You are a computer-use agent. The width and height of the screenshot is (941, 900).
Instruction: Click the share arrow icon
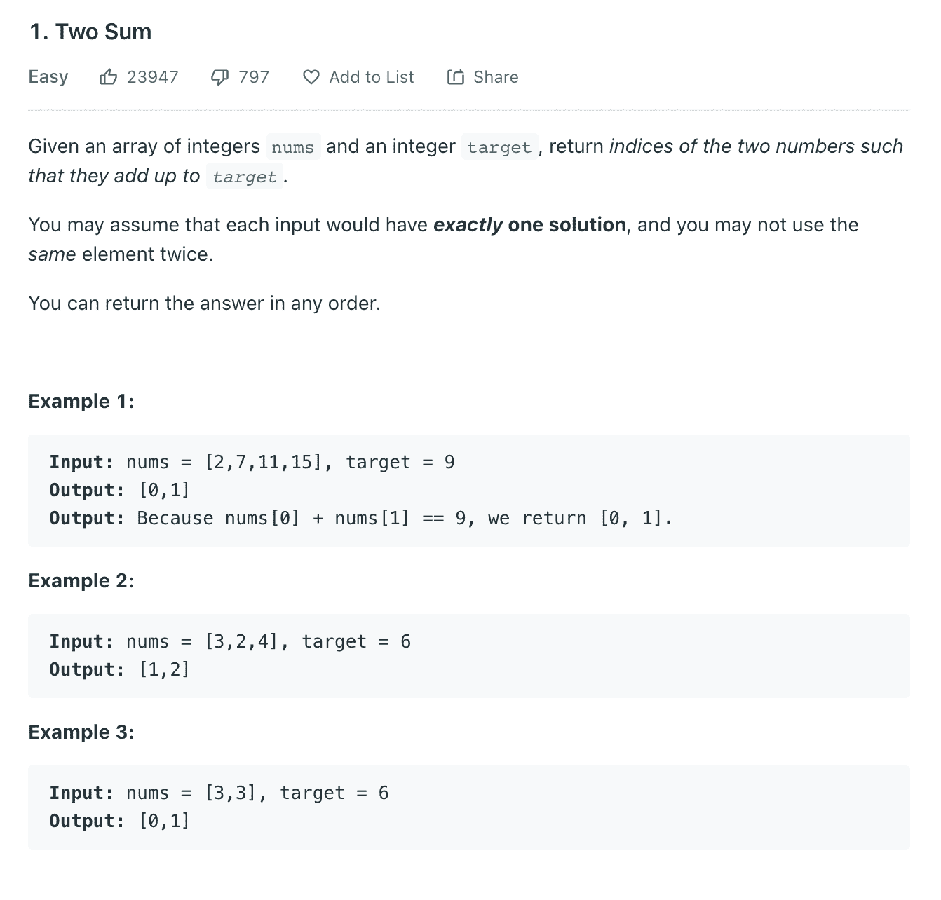coord(456,77)
